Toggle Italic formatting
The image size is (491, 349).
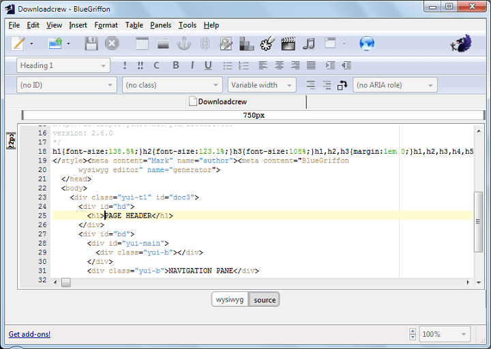point(192,65)
